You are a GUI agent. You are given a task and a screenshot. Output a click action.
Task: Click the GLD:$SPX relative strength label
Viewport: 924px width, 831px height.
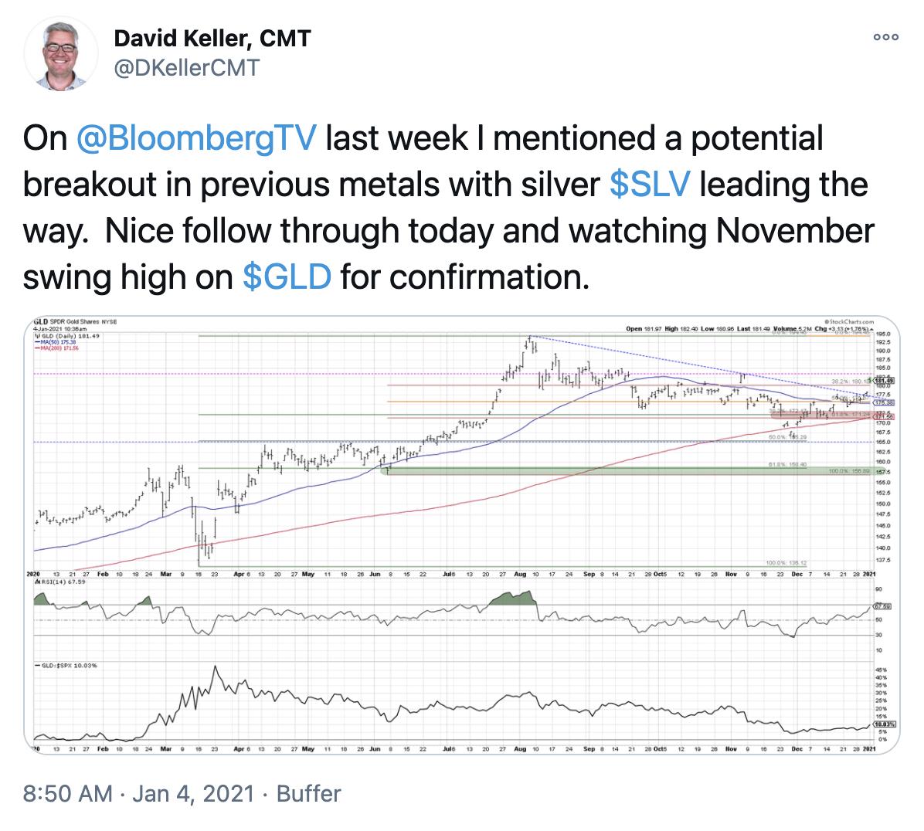pyautogui.click(x=65, y=664)
